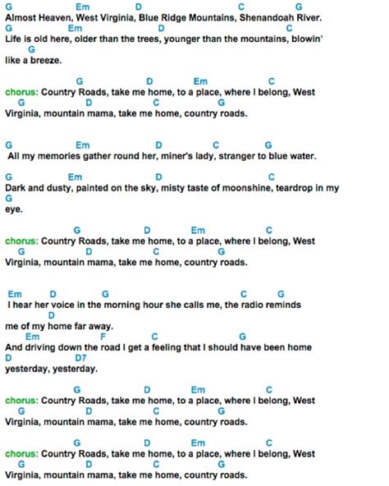Click the Em chord above 'I hear her voice'
Viewport: 389px width, 486px height.
[x=15, y=294]
